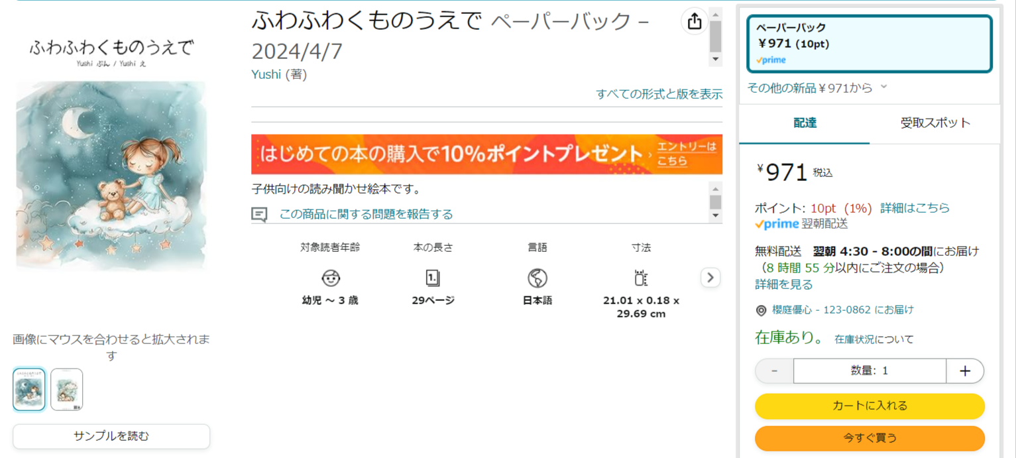The width and height of the screenshot is (1016, 458).
Task: Open 在庫状況について link
Action: pyautogui.click(x=874, y=339)
